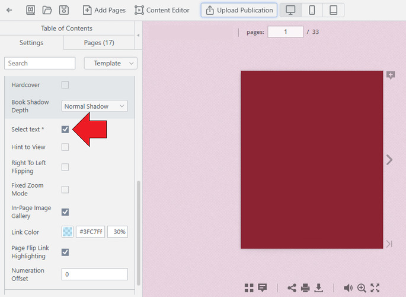Click the page number input field
This screenshot has width=406, height=297.
(x=285, y=31)
